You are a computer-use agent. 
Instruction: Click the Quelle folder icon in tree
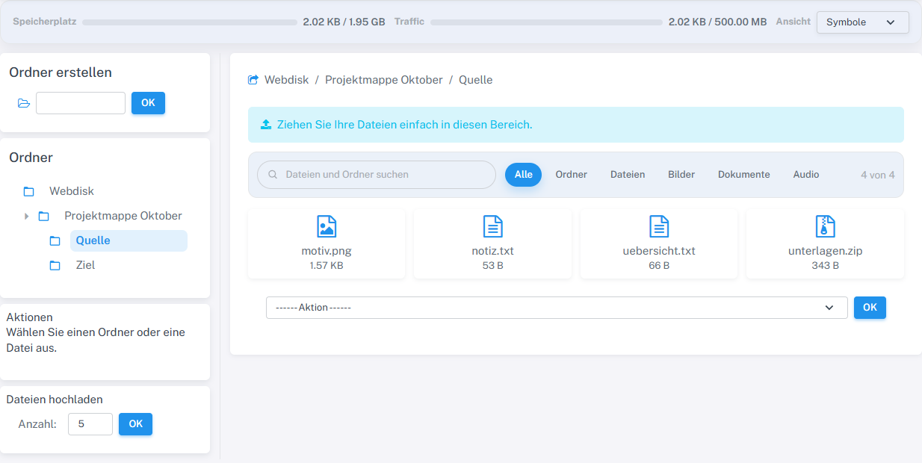(55, 240)
